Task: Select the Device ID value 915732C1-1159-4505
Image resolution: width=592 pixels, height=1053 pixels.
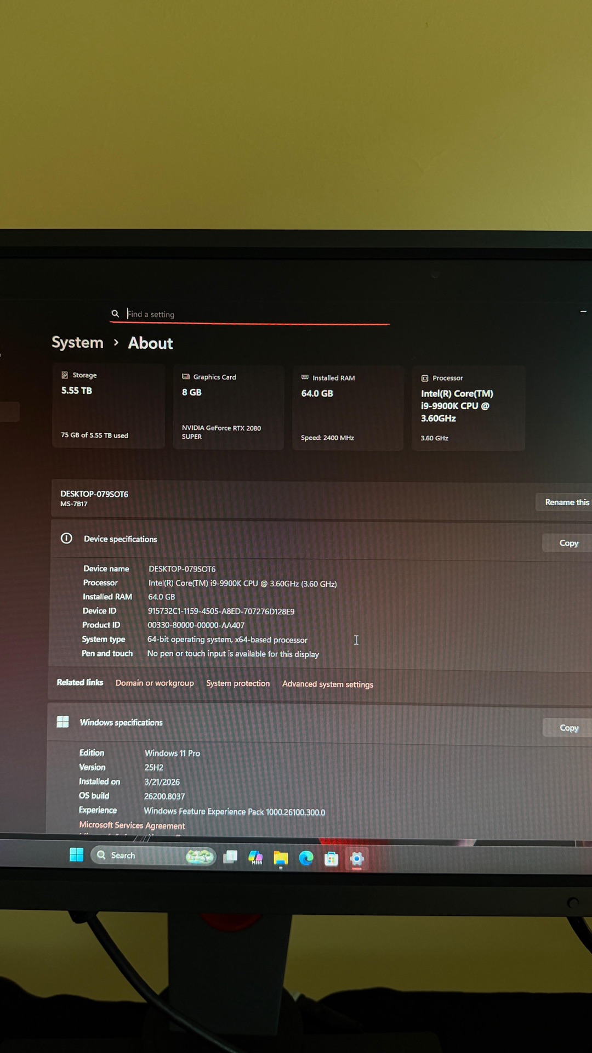Action: point(221,611)
